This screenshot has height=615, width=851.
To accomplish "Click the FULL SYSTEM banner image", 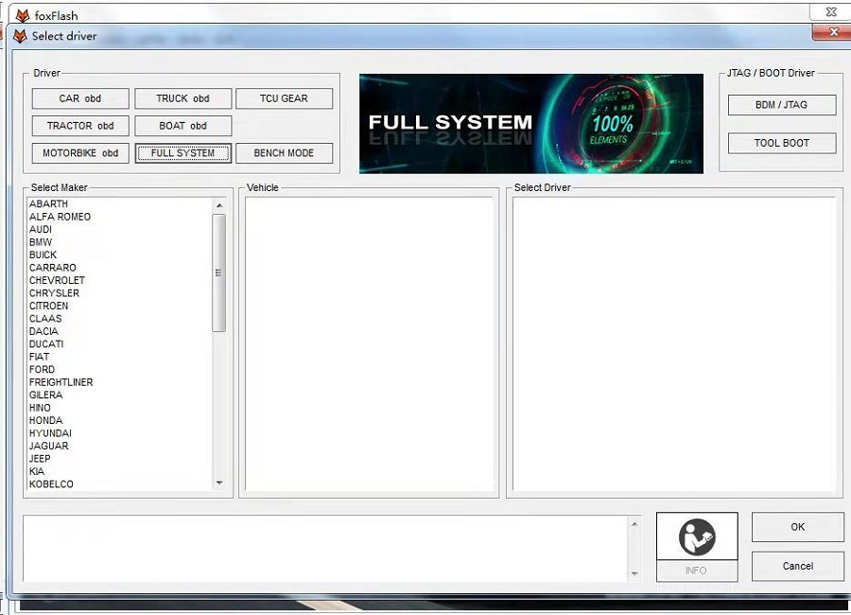I will (x=531, y=124).
